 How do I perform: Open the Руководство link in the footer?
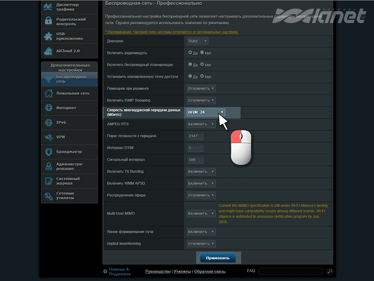[x=158, y=272]
